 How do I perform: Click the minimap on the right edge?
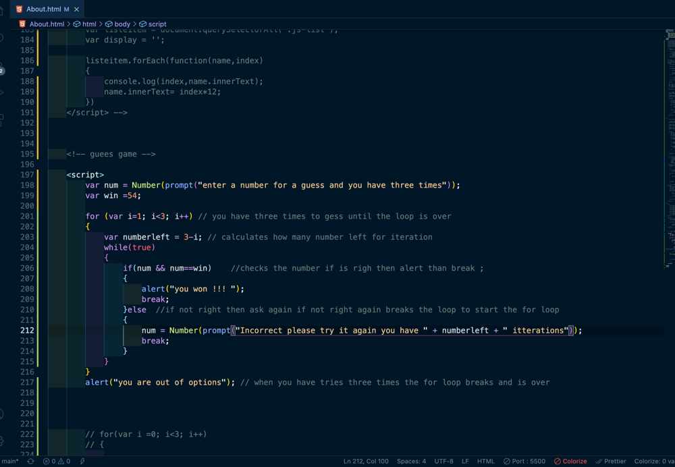(x=670, y=148)
